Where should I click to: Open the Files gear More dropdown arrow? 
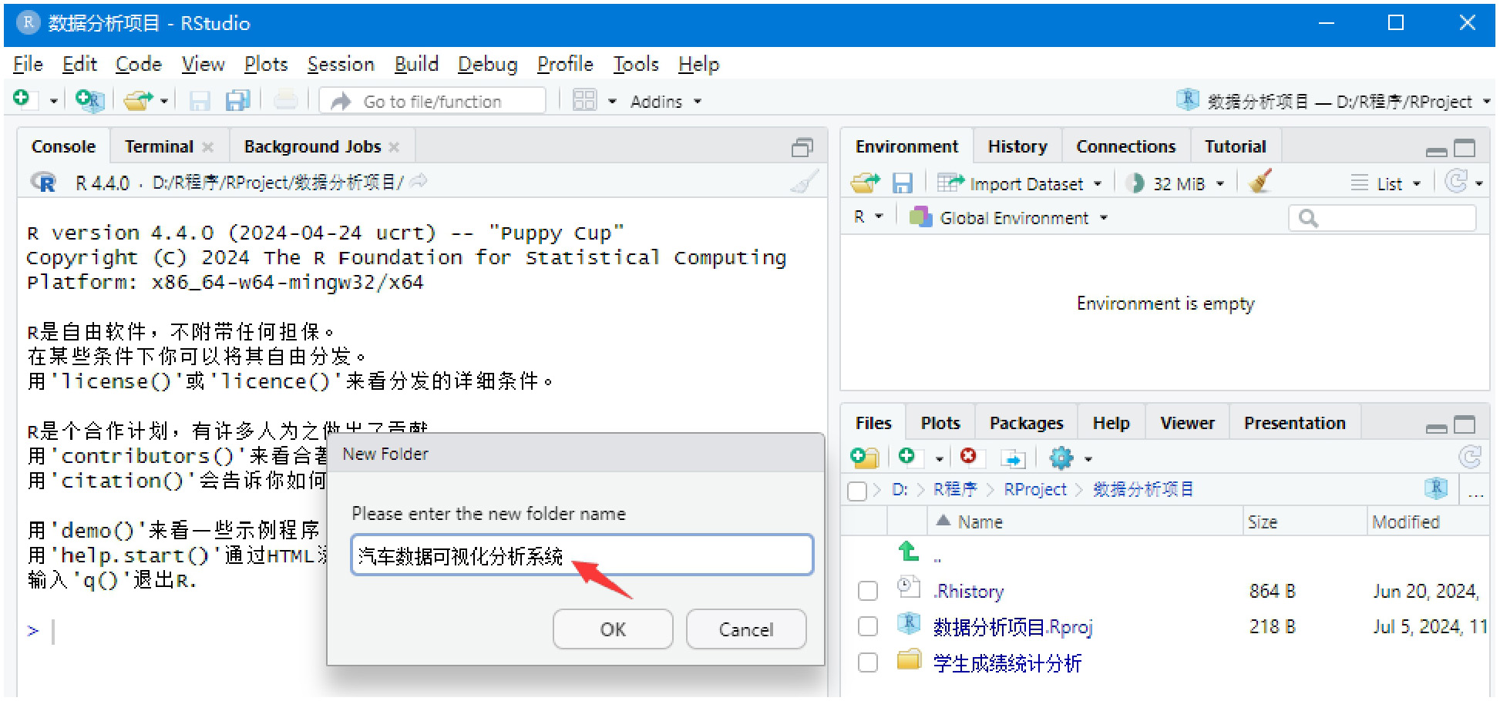pos(1088,459)
